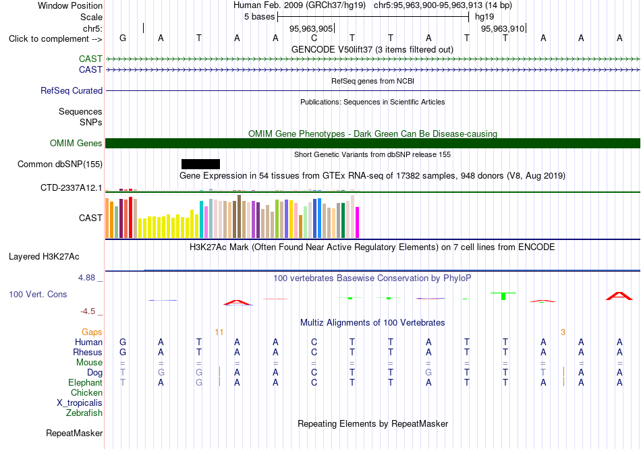
Task: Click 'Multiz Alignments of 100 Vertebrates' title
Action: pos(372,323)
